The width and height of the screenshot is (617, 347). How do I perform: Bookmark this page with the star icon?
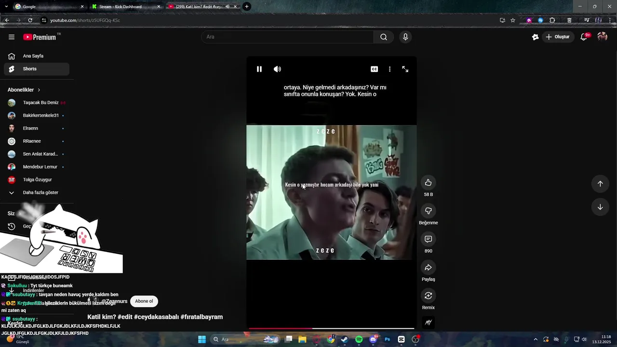tap(513, 20)
